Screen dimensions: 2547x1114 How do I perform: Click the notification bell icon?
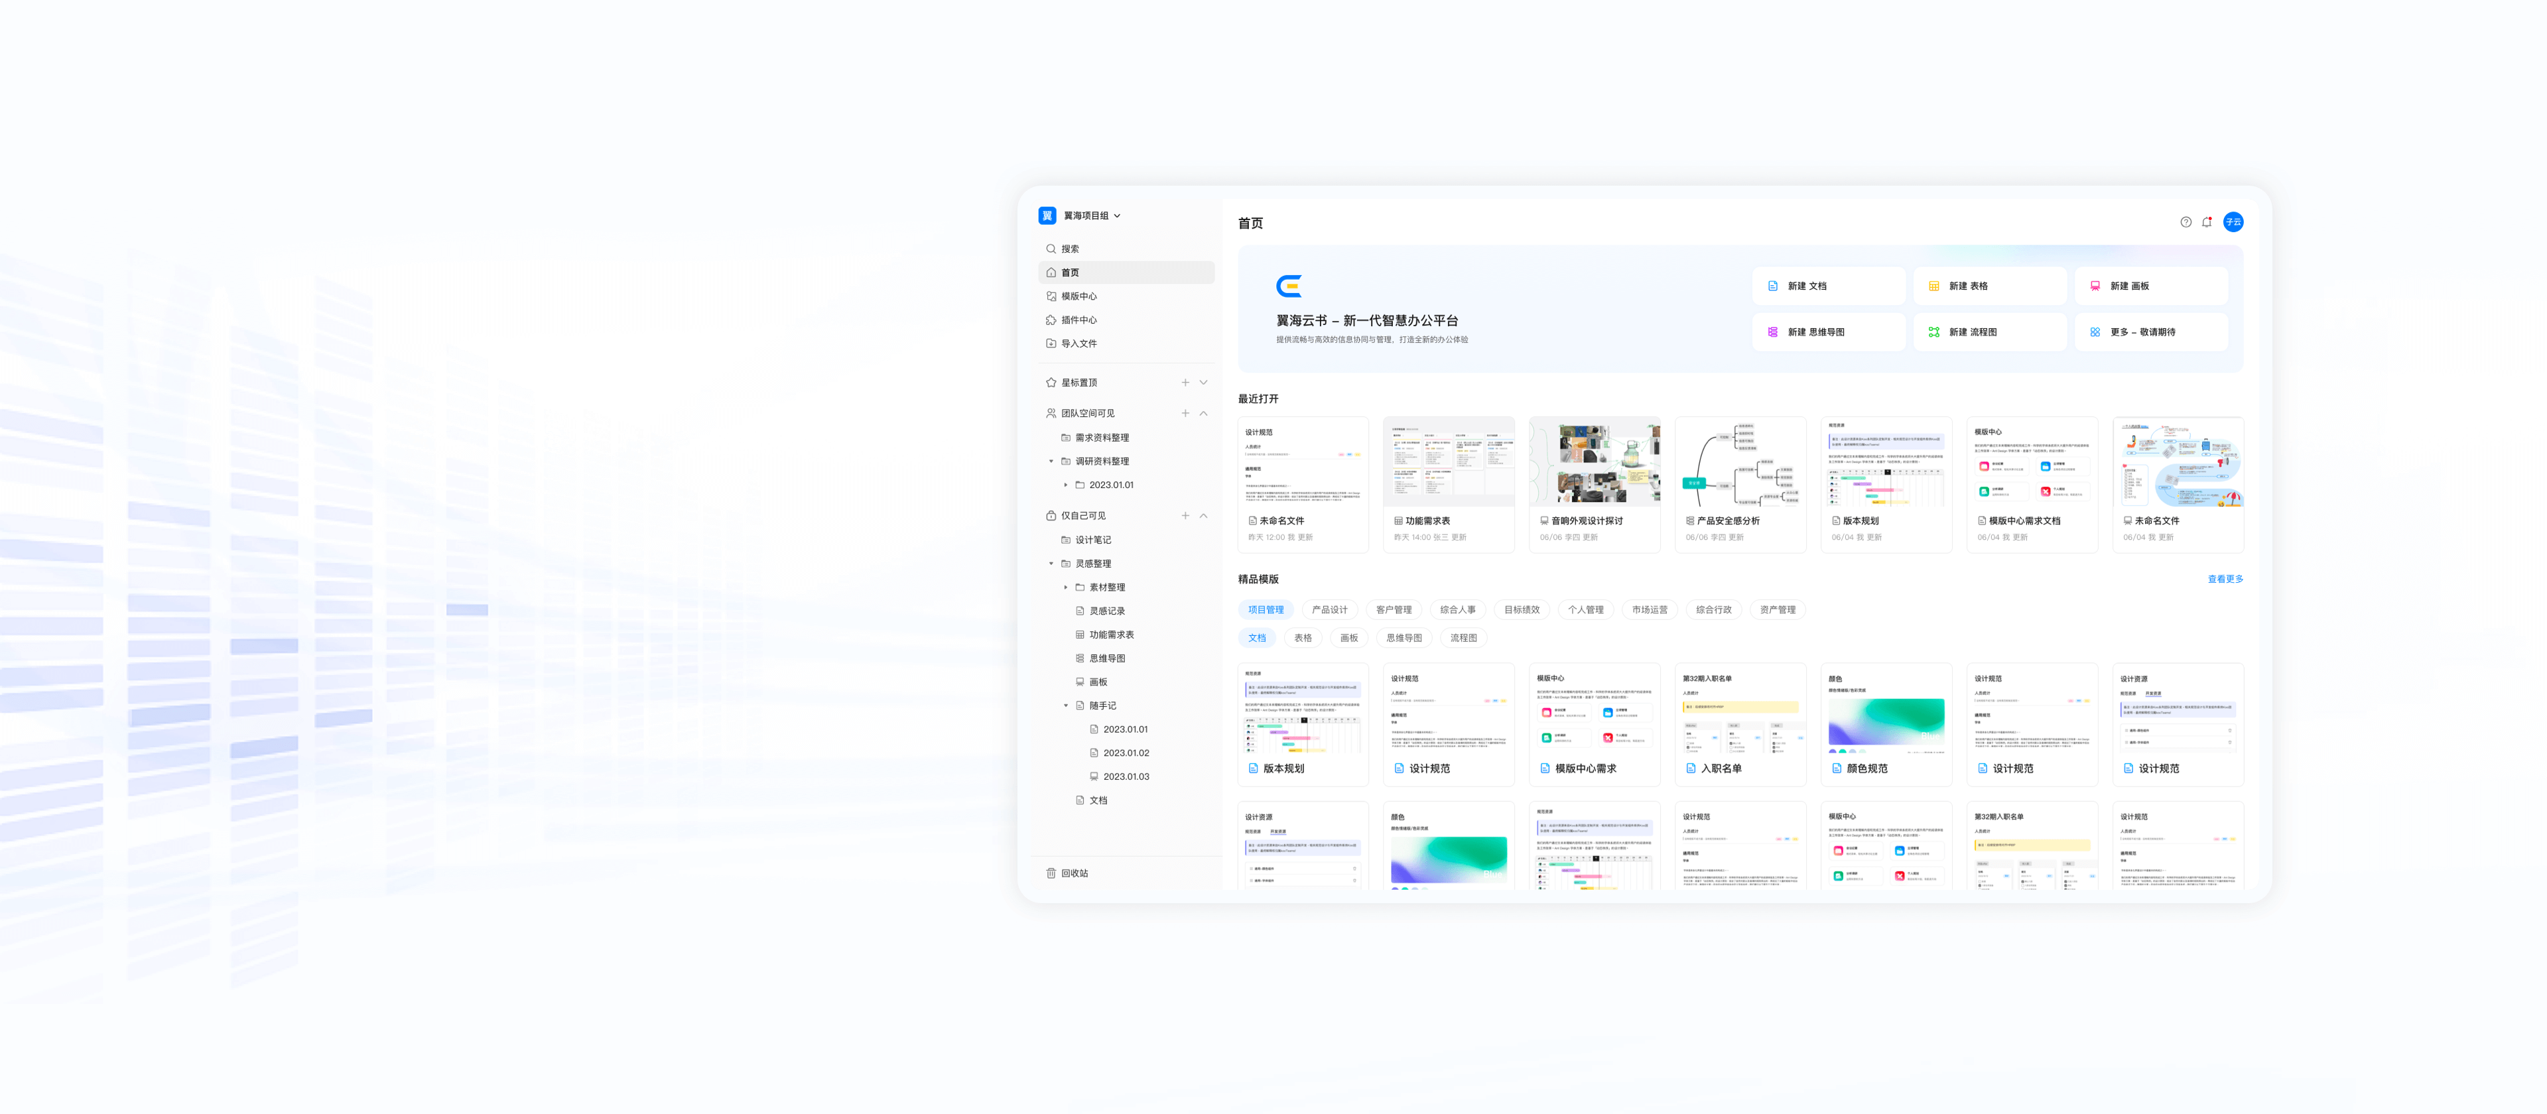tap(2206, 222)
